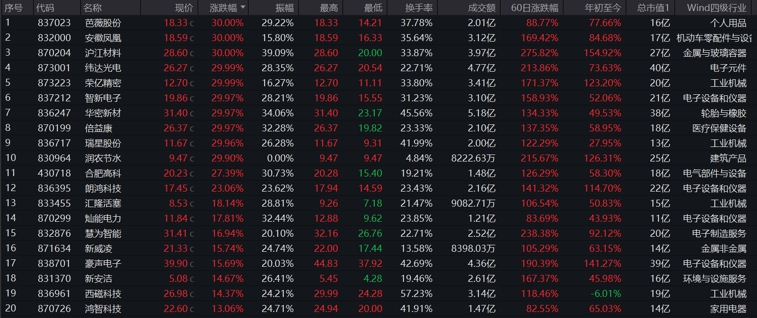The height and width of the screenshot is (318, 757).
Task: Select stock name 倍益康
Action: (x=99, y=128)
